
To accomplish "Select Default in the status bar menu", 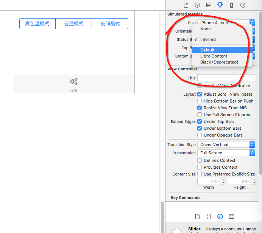I will click(x=207, y=50).
